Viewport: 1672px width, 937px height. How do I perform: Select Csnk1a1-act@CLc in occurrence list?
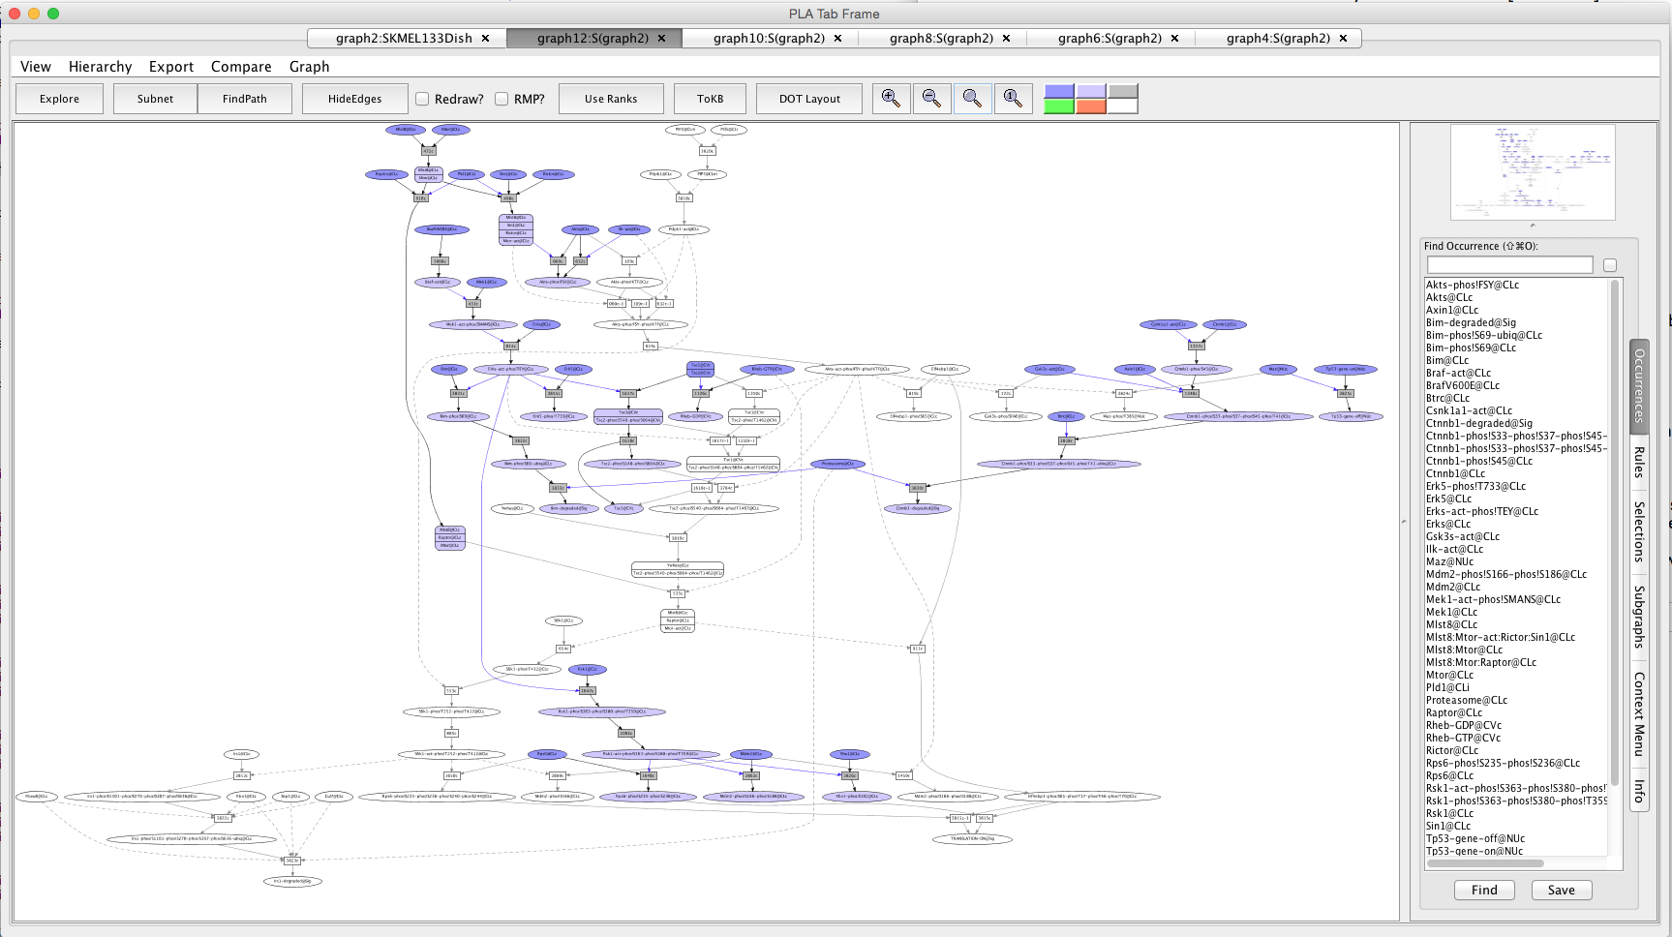[x=1469, y=410]
